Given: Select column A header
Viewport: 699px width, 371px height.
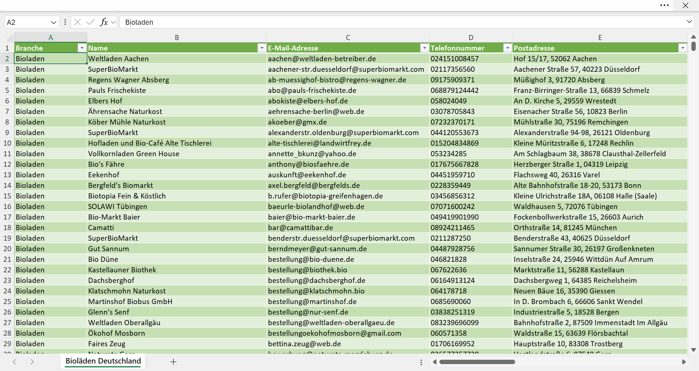Looking at the screenshot, I should pos(51,38).
